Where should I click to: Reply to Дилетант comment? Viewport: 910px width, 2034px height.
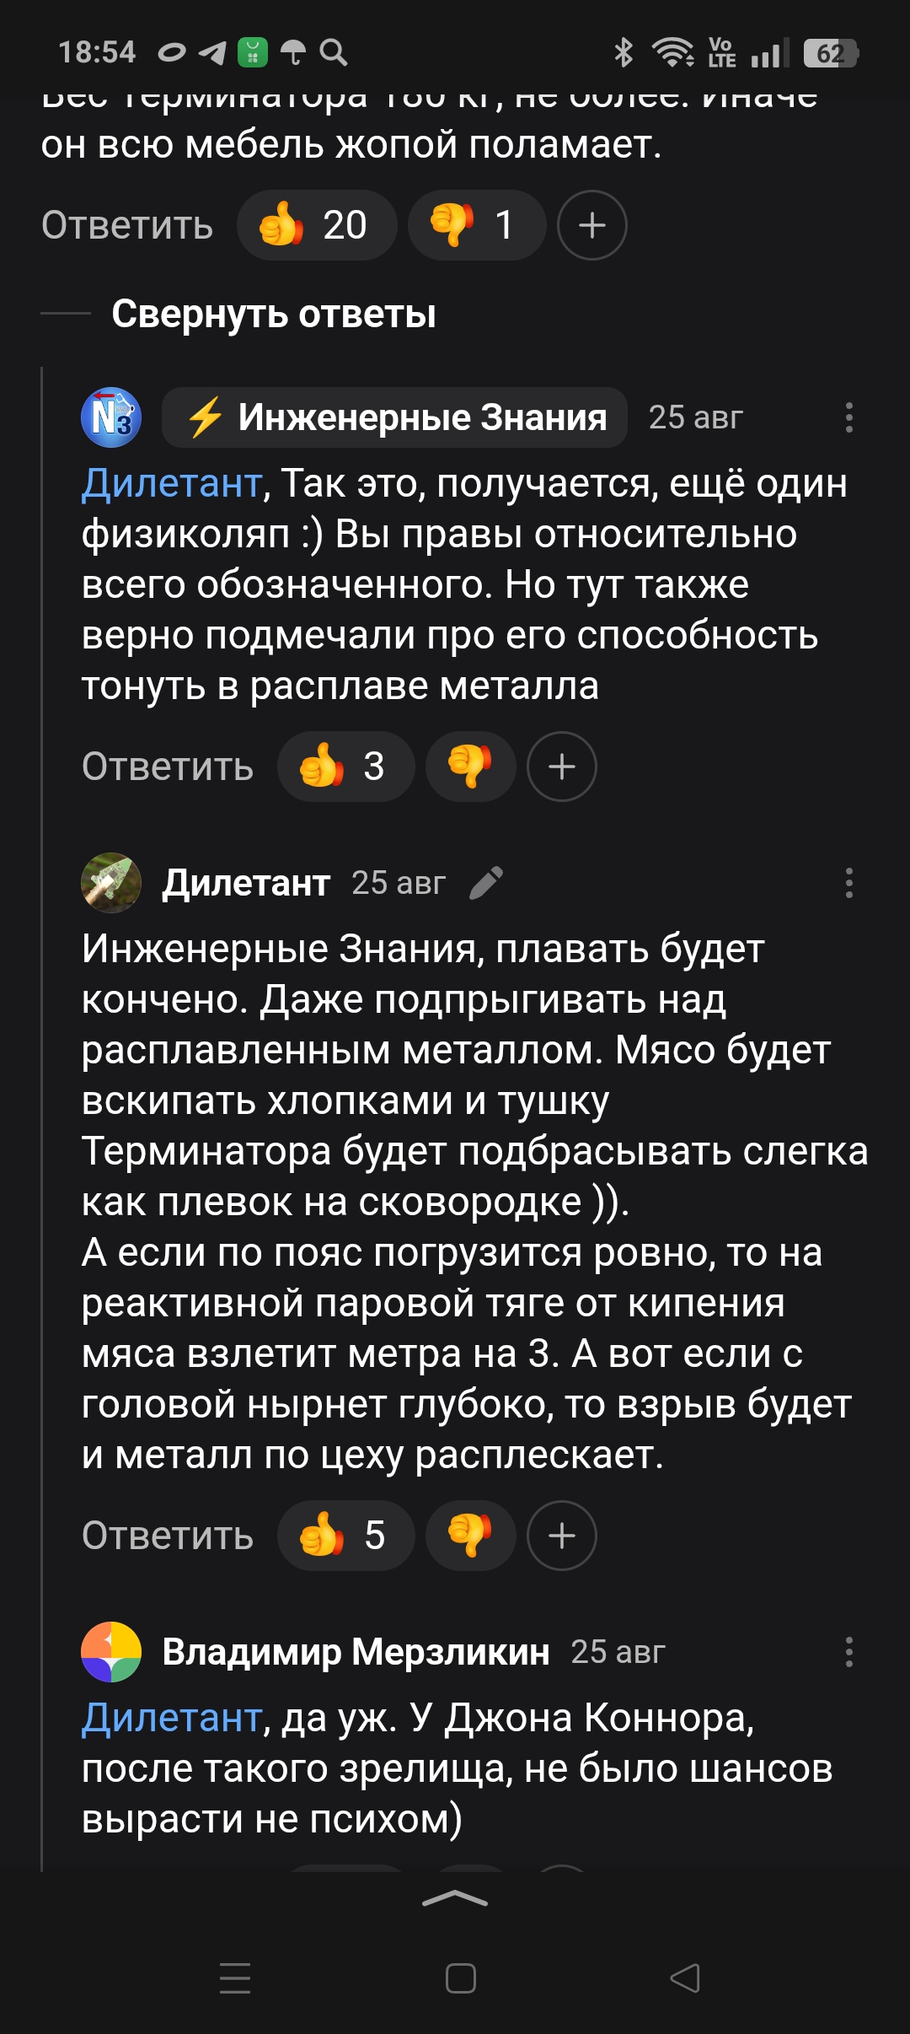pyautogui.click(x=168, y=1536)
